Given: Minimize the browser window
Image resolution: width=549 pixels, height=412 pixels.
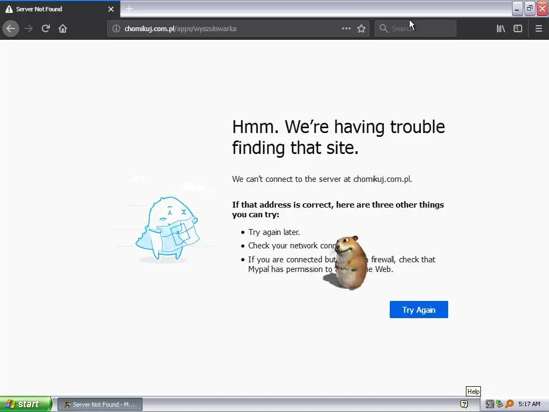Looking at the screenshot, I should 517,9.
